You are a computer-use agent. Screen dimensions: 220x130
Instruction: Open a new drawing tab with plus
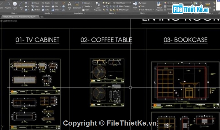(42, 17)
